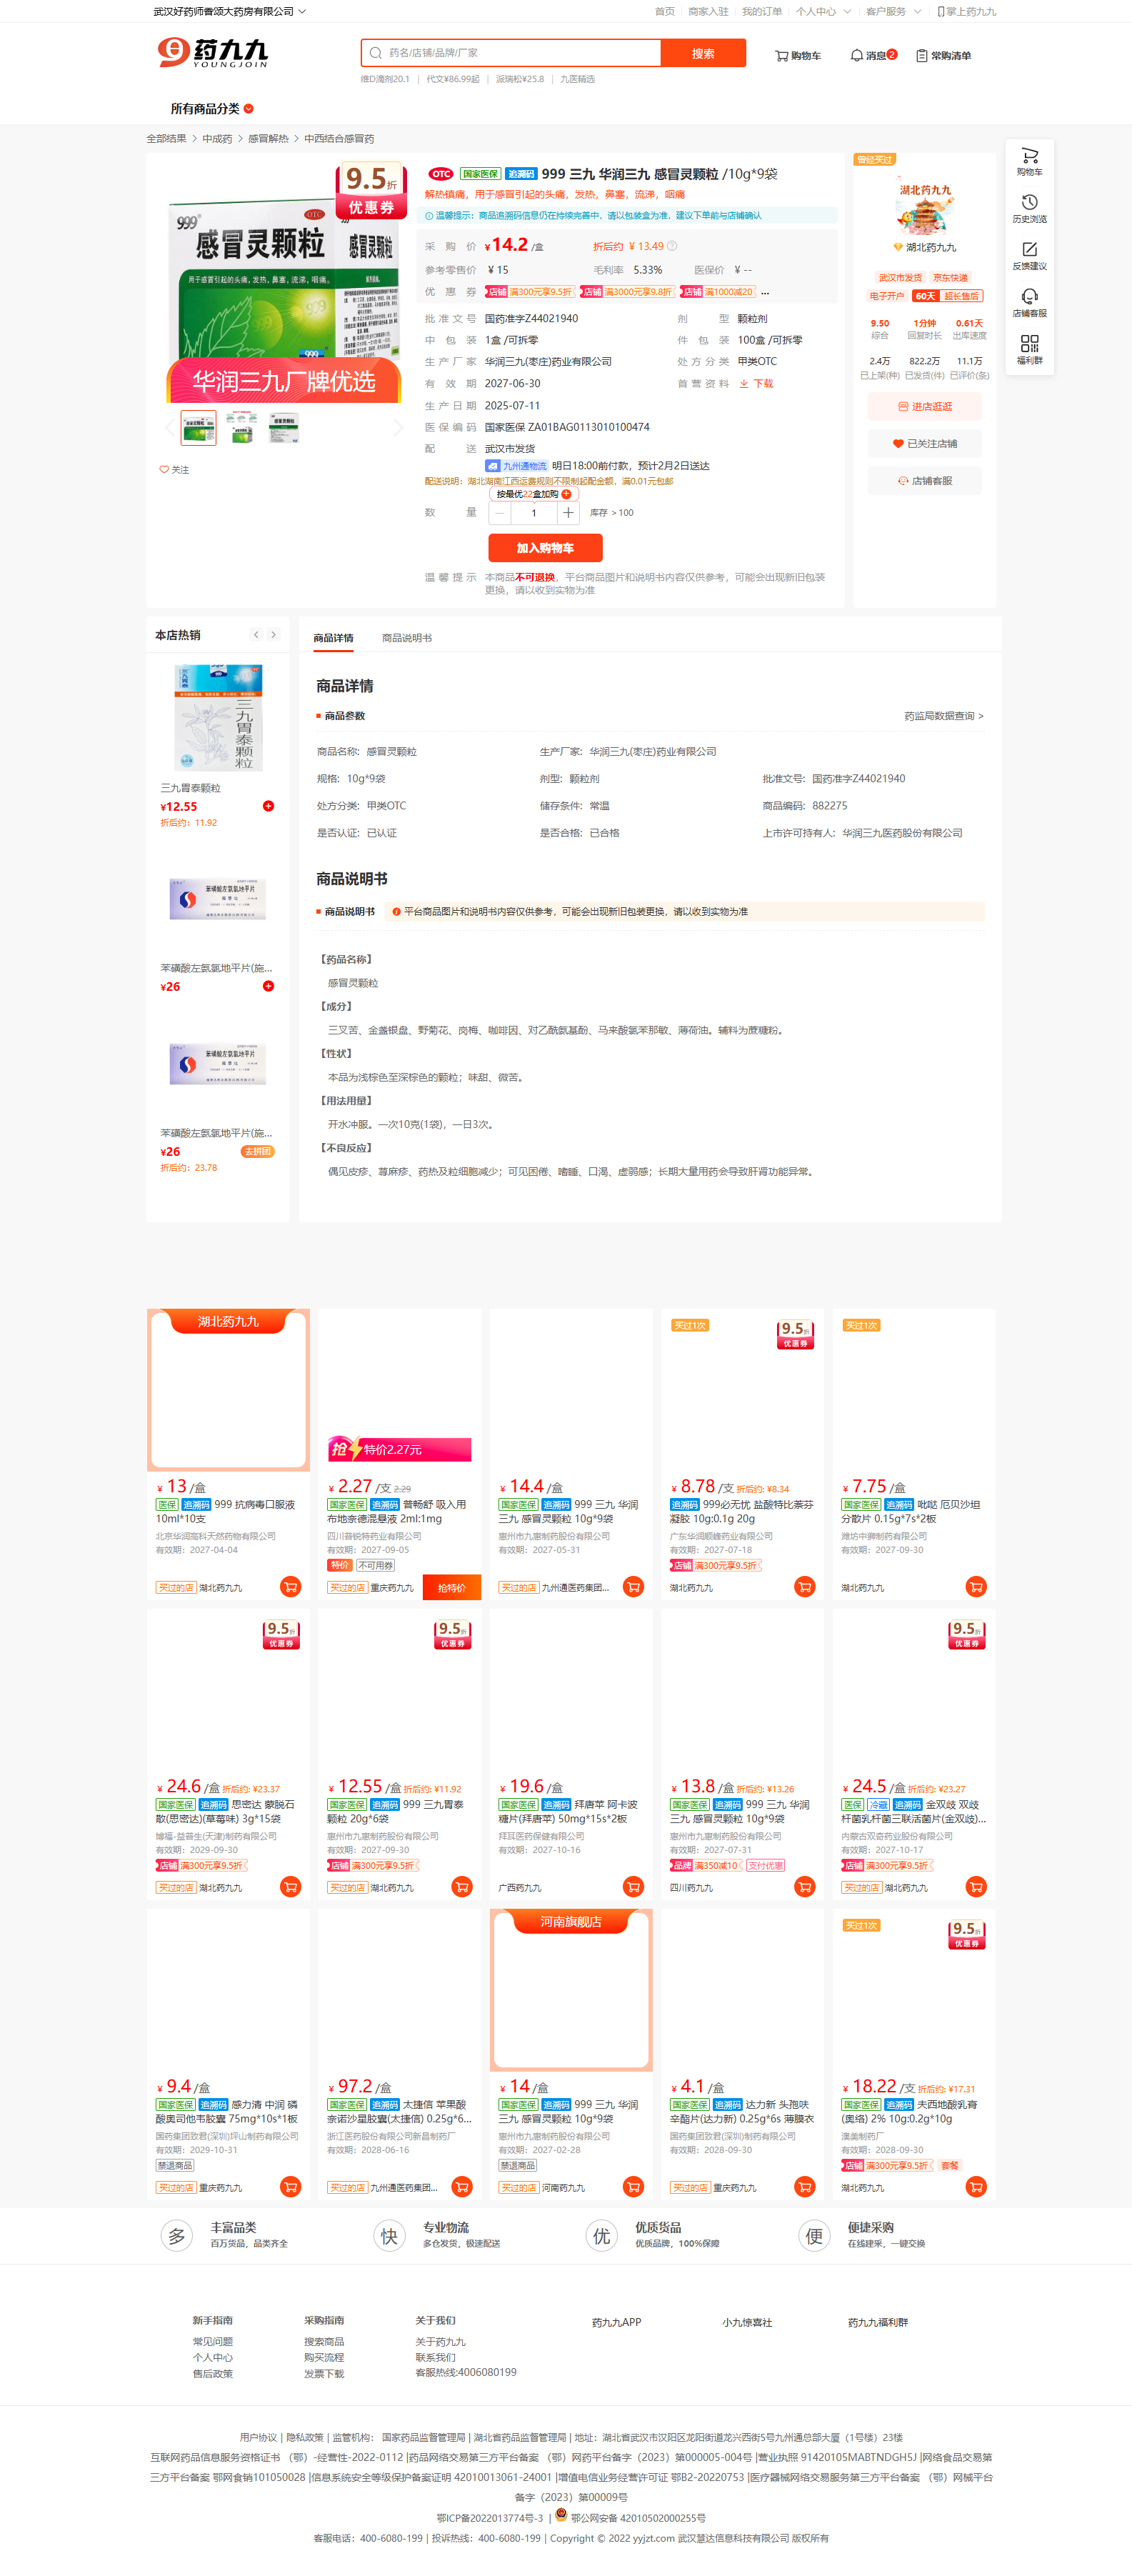Open messages via the bell icon

[x=856, y=56]
